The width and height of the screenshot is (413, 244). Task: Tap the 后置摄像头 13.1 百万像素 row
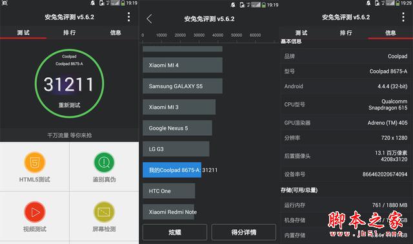[x=346, y=156]
